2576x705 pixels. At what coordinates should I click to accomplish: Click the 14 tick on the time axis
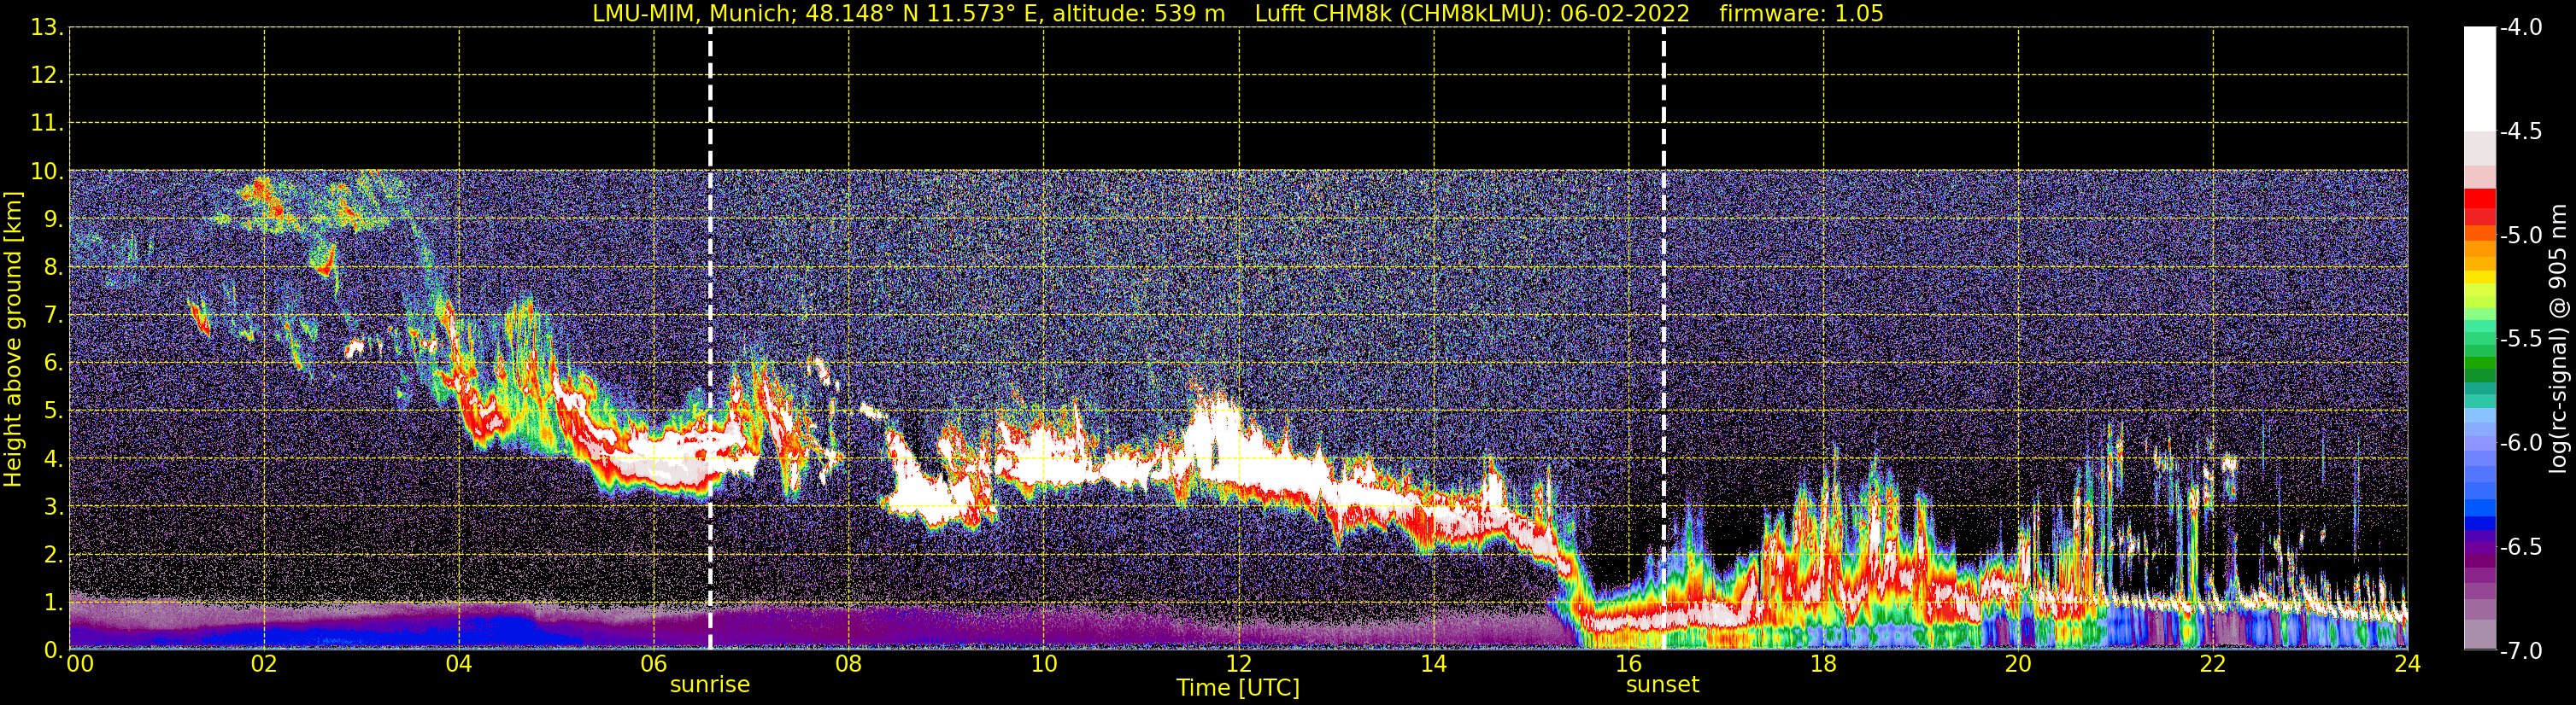(1434, 664)
